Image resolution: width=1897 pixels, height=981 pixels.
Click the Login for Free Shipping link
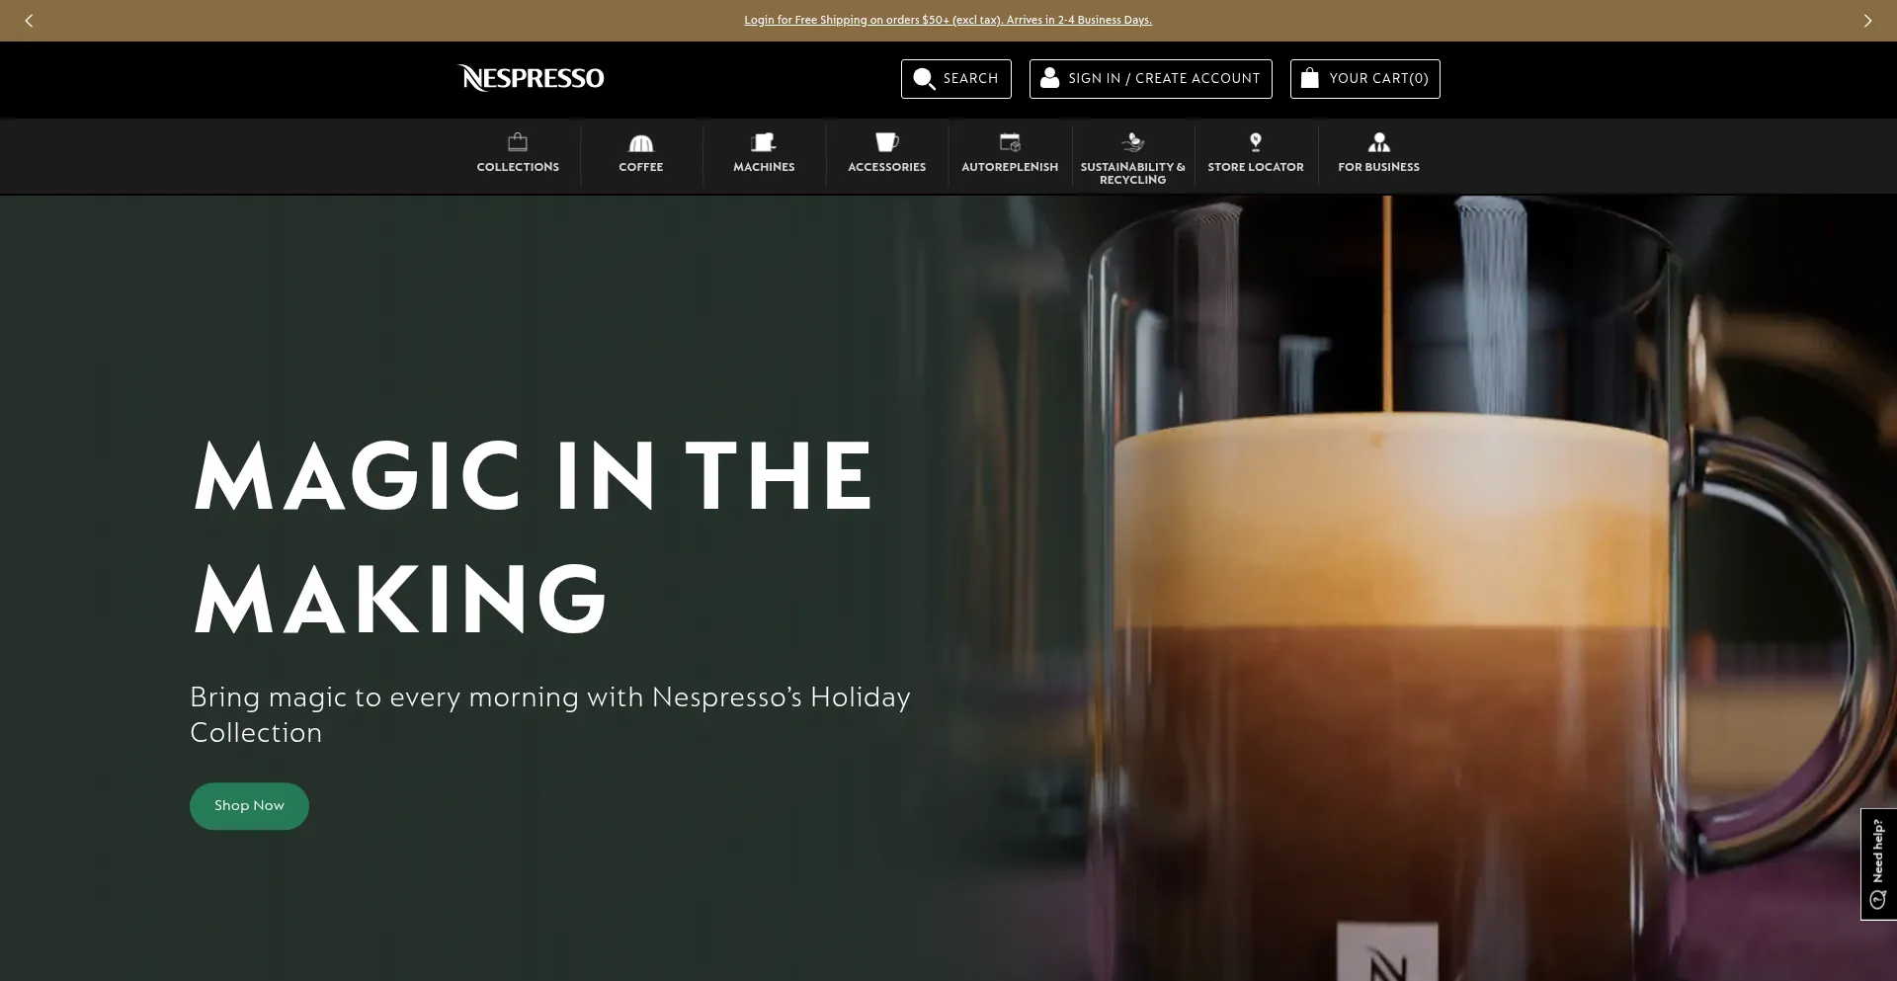point(948,20)
